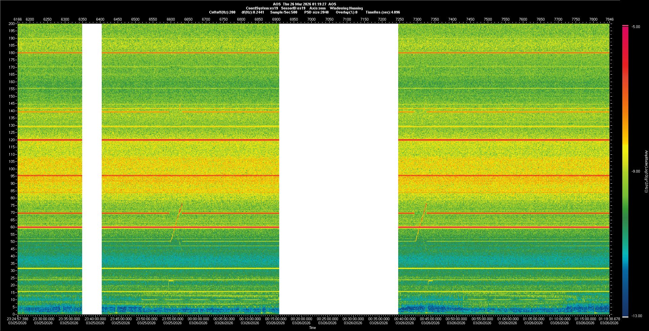Click the Time axis title at bottom
The width and height of the screenshot is (649, 331).
[x=312, y=328]
